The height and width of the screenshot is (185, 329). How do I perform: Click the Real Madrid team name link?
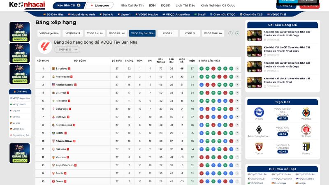pos(63,76)
